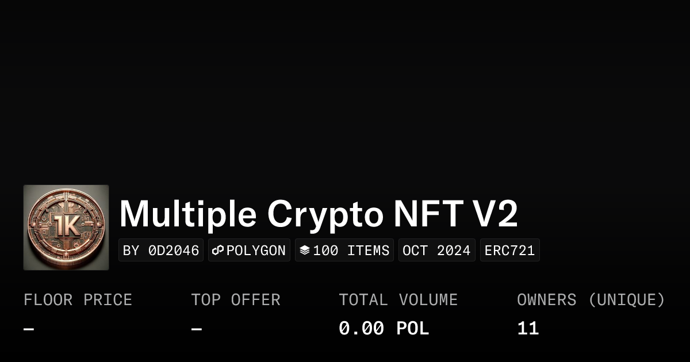Click the 0.00 total volume amount
Image resolution: width=690 pixels, height=362 pixels.
361,329
